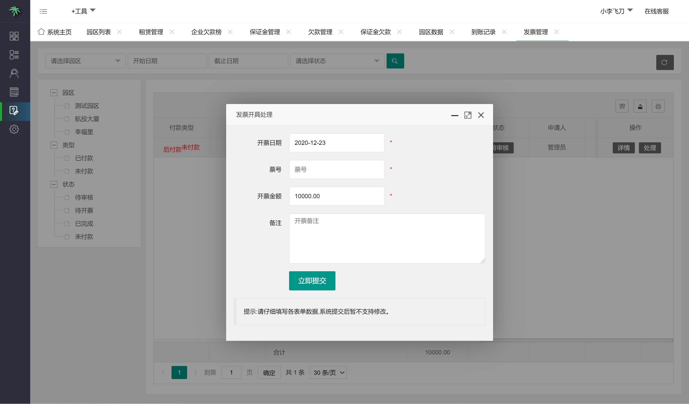Switch to the 园区列表 tab
Screen dimensions: 689x404
pos(99,32)
